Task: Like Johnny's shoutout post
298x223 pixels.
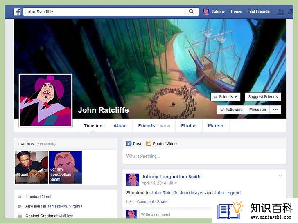Action: point(130,202)
